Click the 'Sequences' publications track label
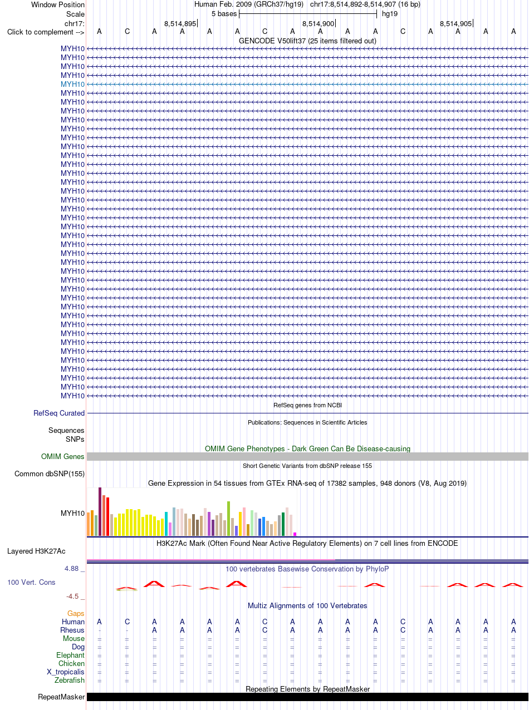This screenshot has height=710, width=529. [66, 431]
